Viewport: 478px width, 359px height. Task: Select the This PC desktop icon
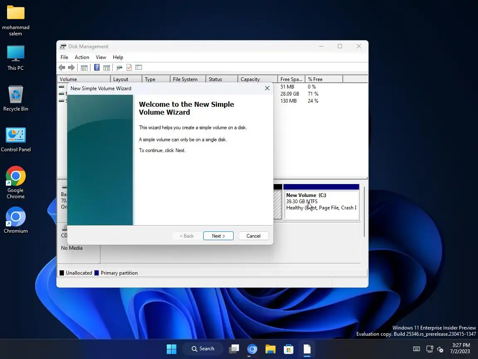[15, 58]
